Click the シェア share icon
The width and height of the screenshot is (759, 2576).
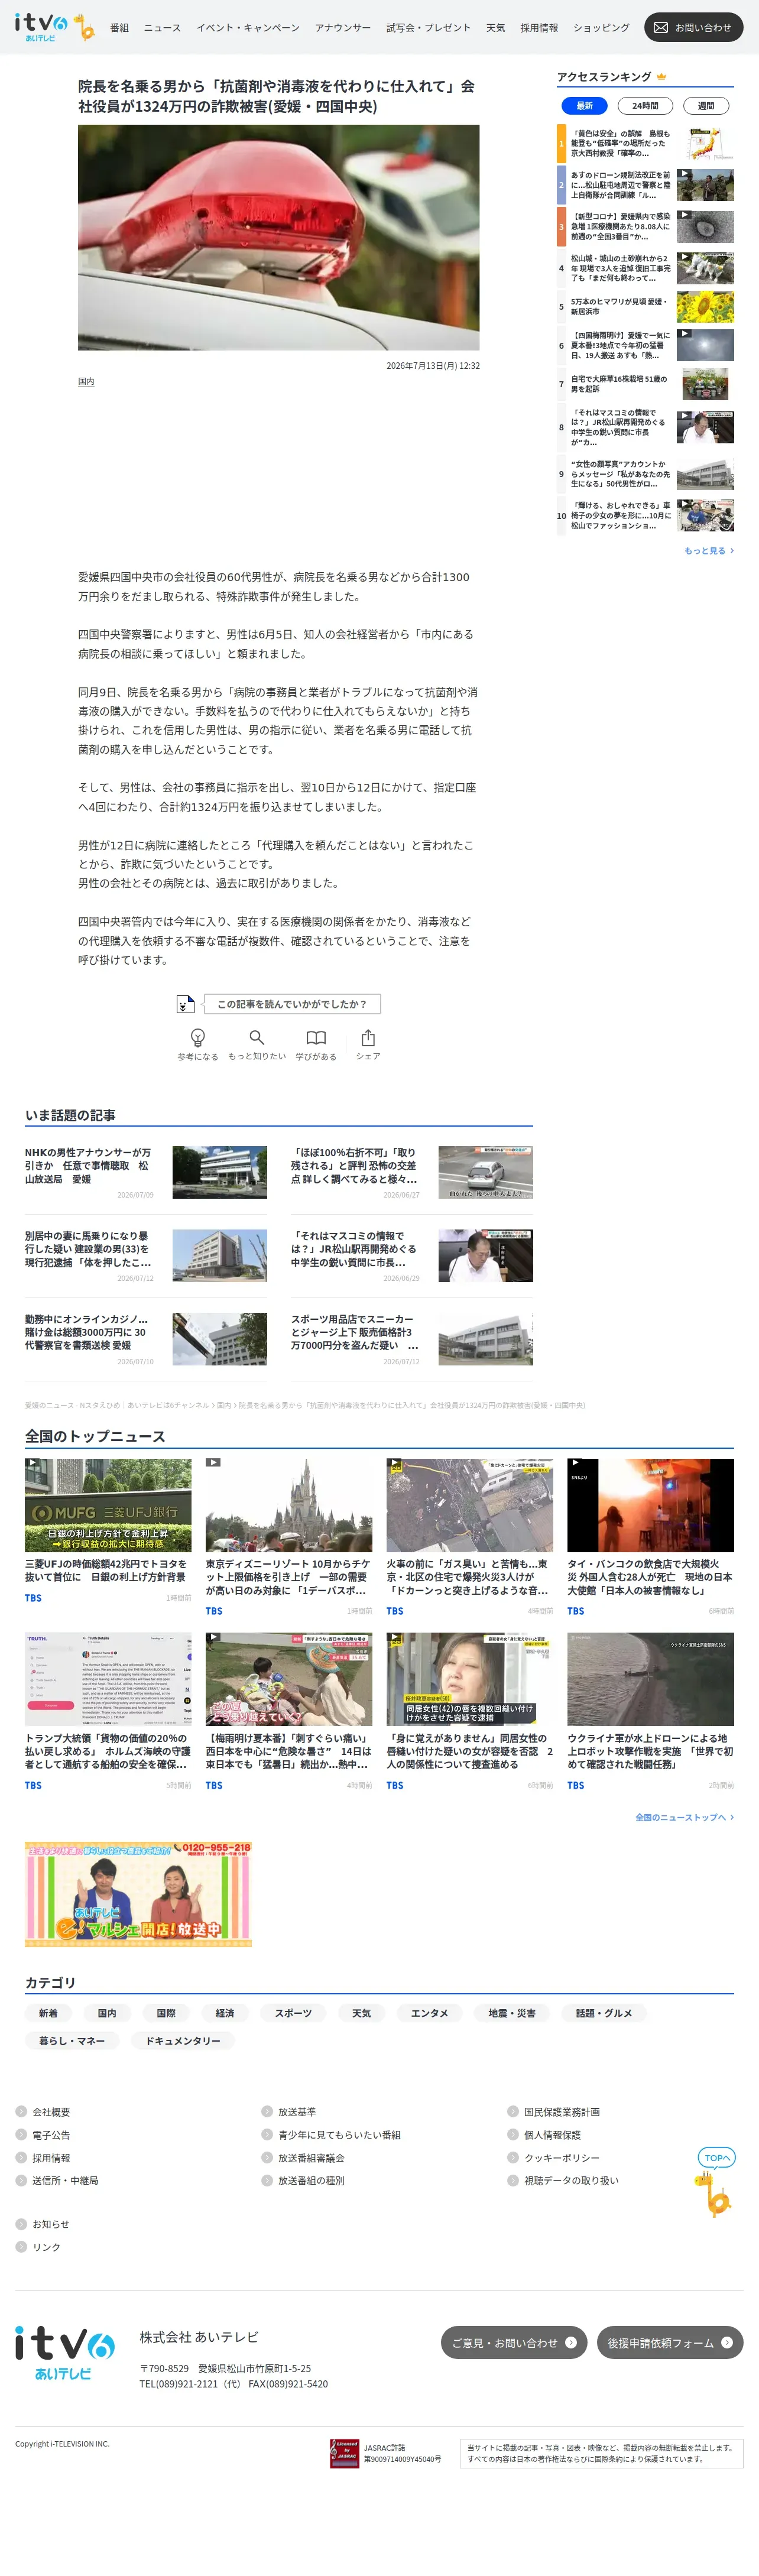368,1037
